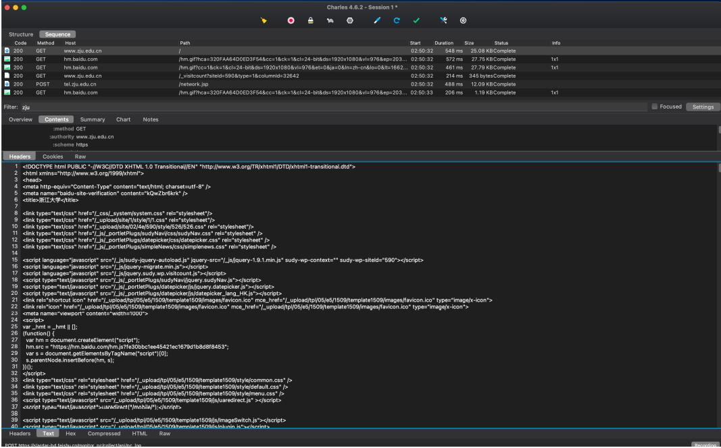Open the Contents tab
Viewport: 721px width, 448px height.
pyautogui.click(x=56, y=119)
